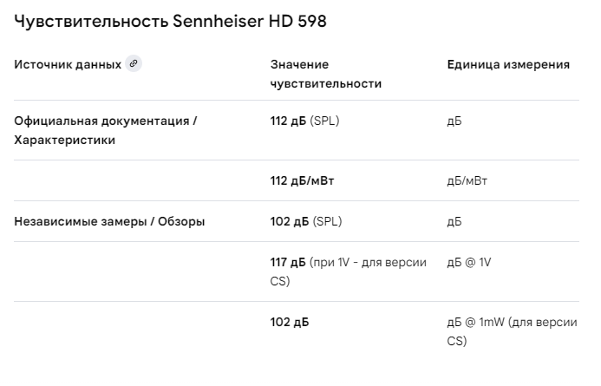Select the bold 102 дБ value in last row
Screen dimensions: 601x386
[x=289, y=322]
